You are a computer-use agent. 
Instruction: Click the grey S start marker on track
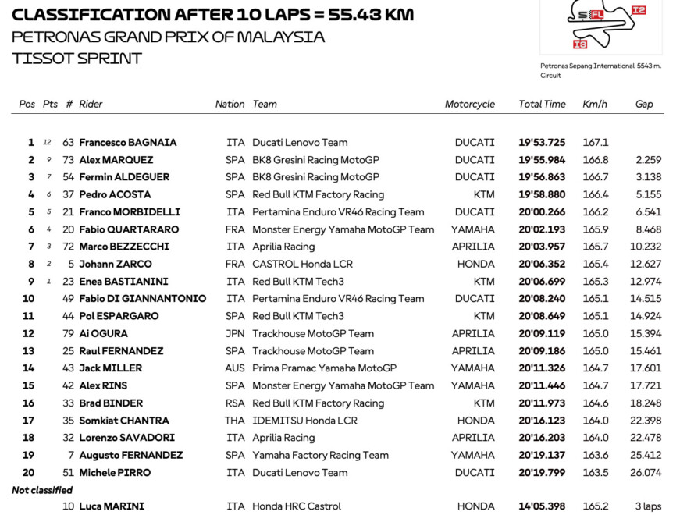point(582,15)
